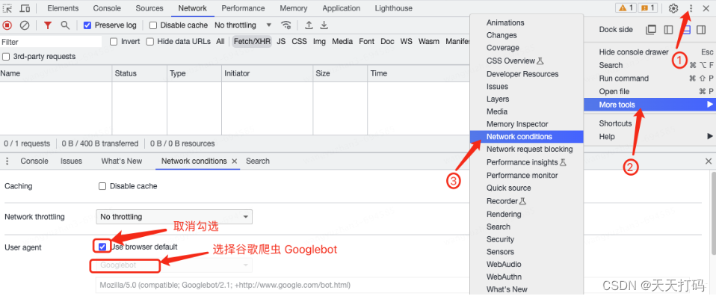The width and height of the screenshot is (716, 299).
Task: Click the import HAR upload icon
Action: (x=309, y=25)
